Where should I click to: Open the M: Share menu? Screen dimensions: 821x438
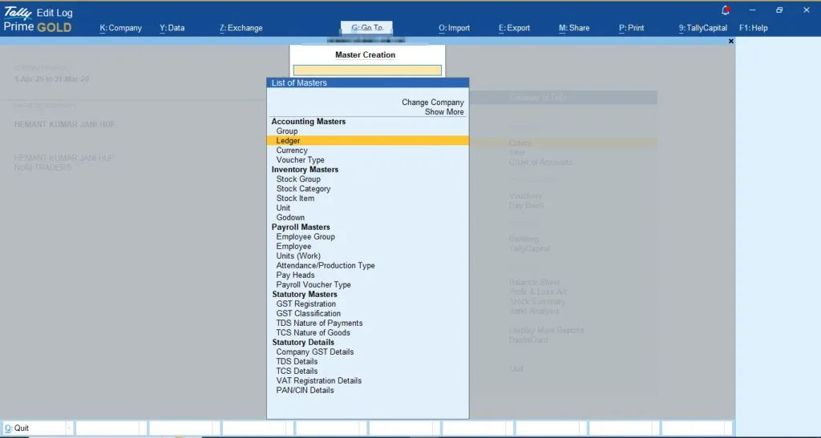574,28
